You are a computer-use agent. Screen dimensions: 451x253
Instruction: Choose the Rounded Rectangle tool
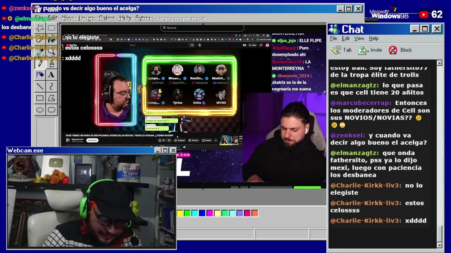51,110
